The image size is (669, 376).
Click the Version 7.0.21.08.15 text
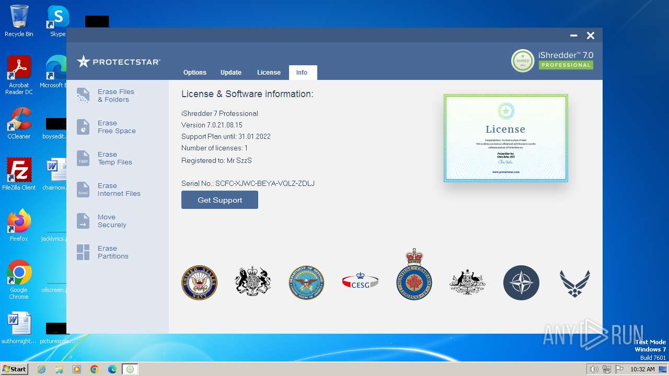212,125
